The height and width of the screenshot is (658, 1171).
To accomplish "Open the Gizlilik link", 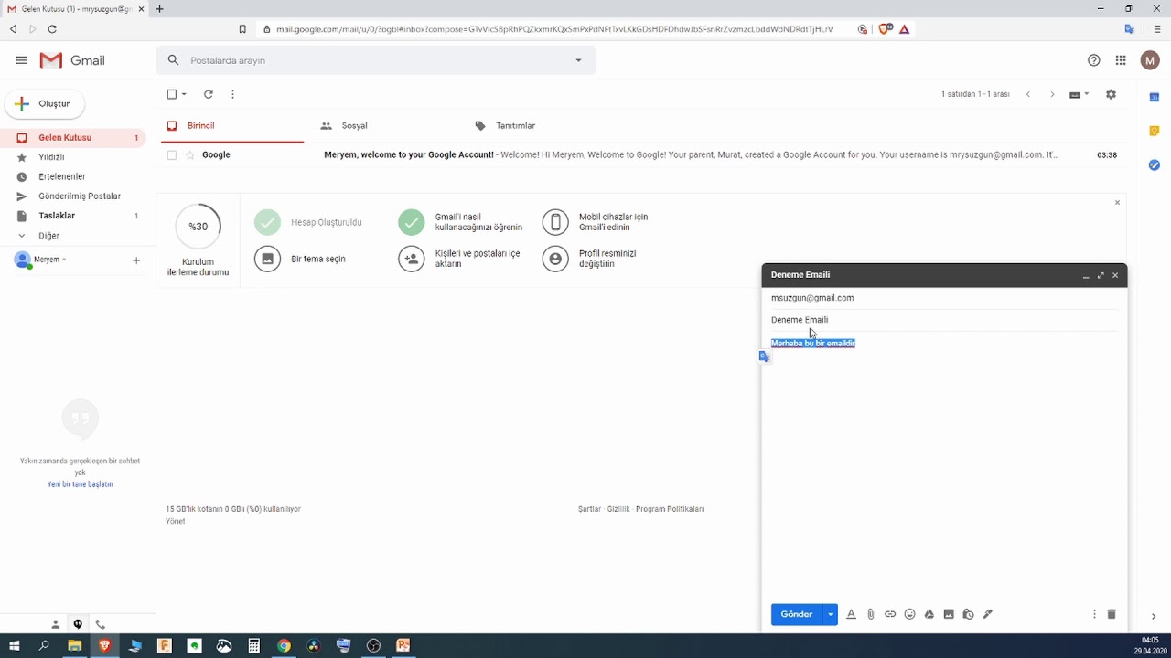I will click(618, 509).
